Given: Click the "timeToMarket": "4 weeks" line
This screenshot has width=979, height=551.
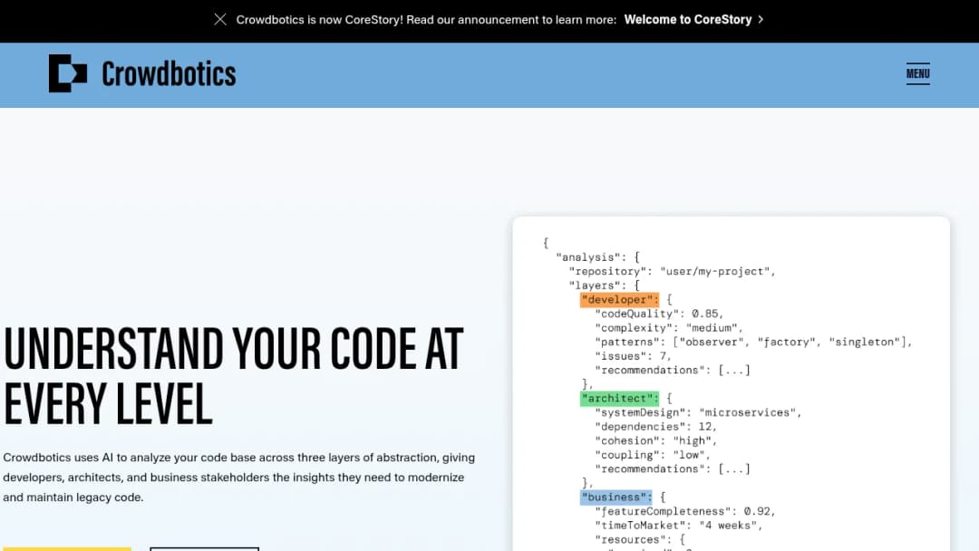Looking at the screenshot, I should (679, 526).
